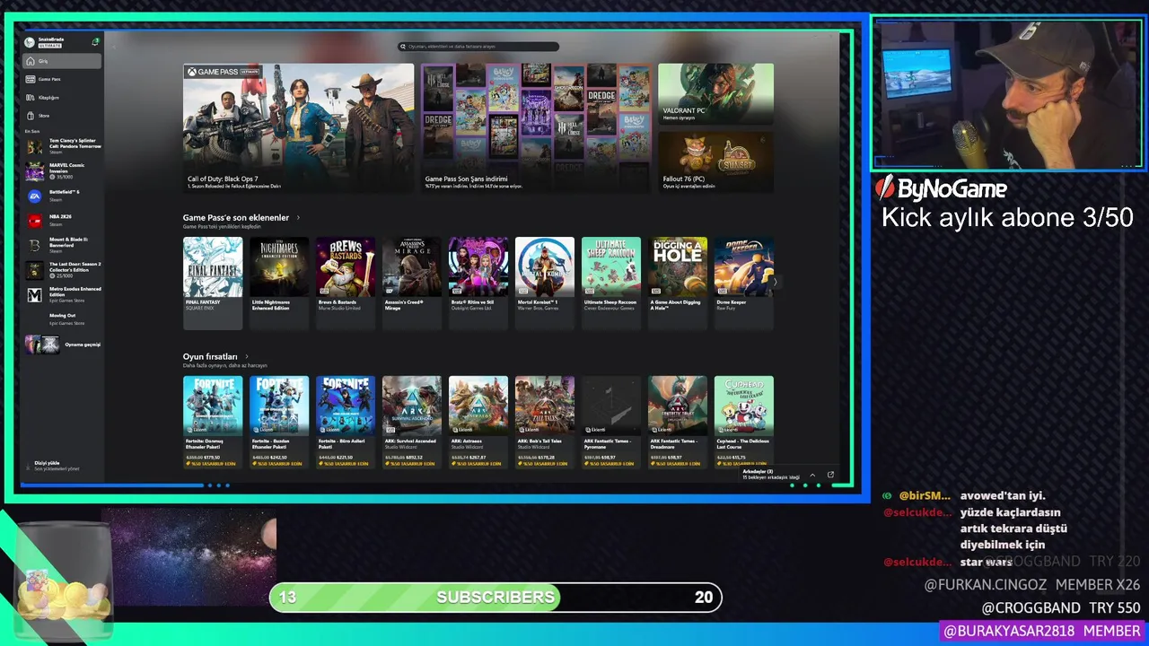Expand Game Pass'e son eklenenler chevron

coord(298,218)
